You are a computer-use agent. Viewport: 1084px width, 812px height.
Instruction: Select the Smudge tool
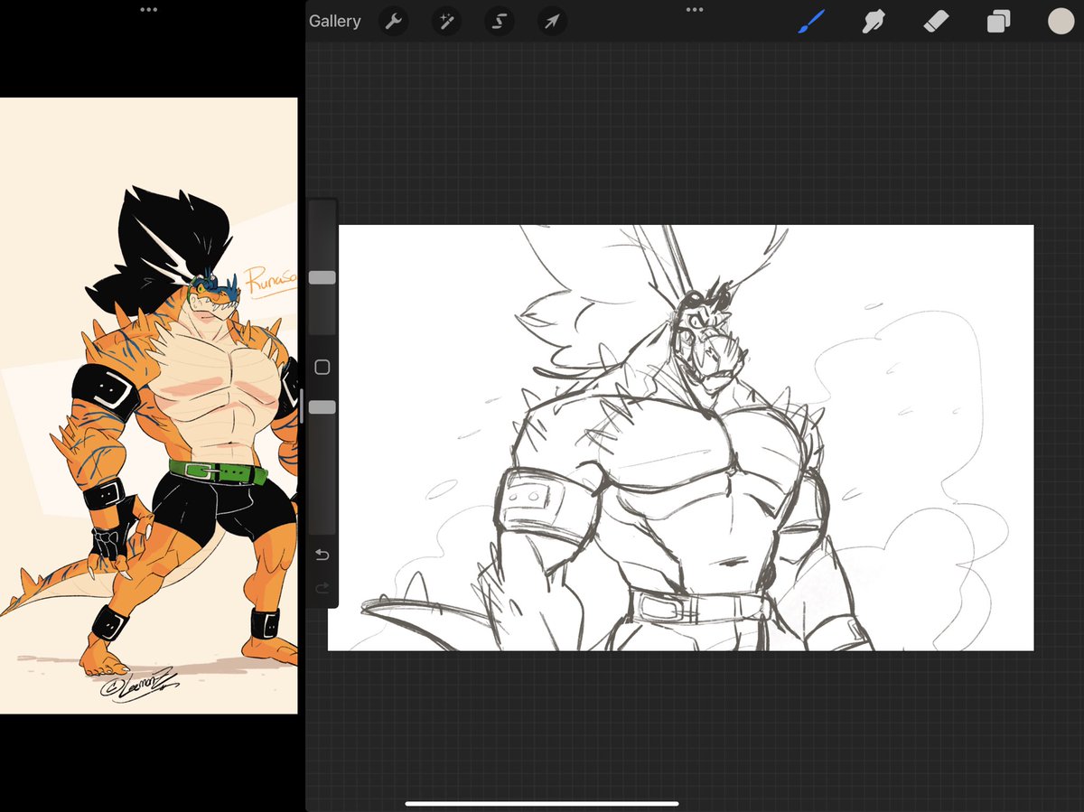coord(873,21)
